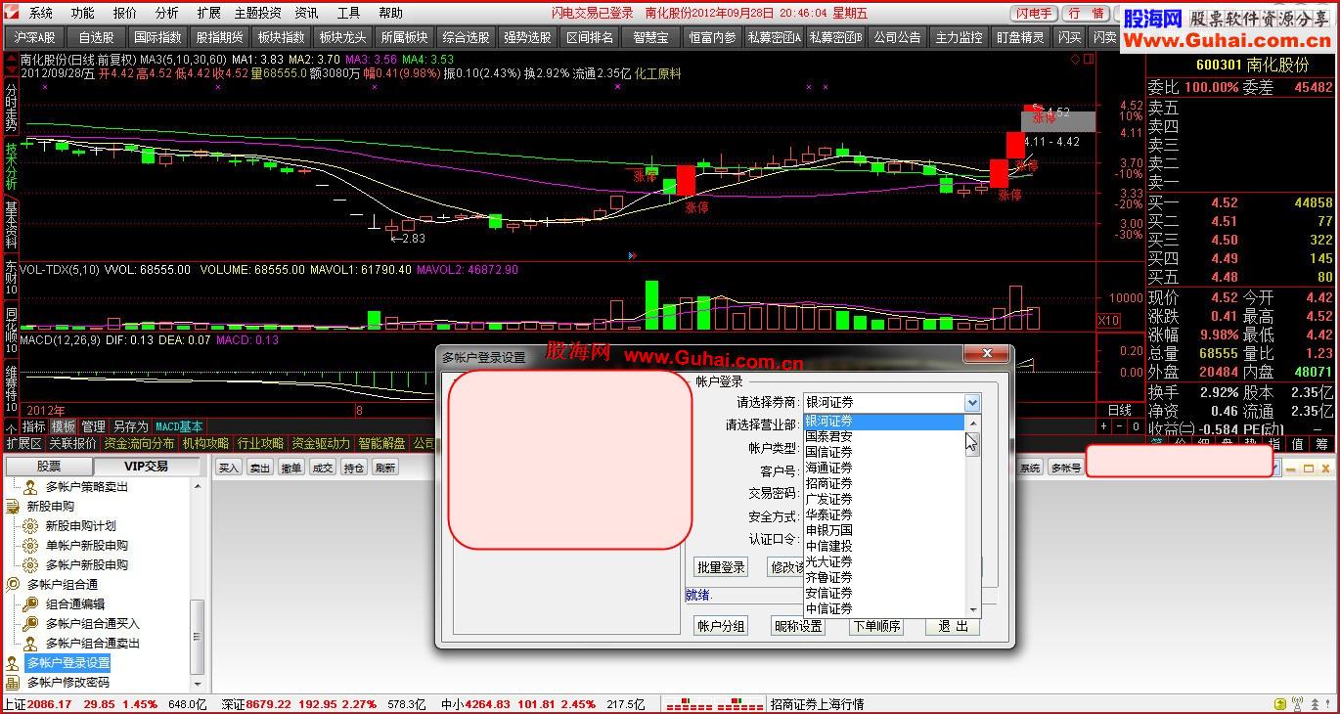Switch to the 股票 panel tab
The image size is (1340, 714).
[x=49, y=467]
